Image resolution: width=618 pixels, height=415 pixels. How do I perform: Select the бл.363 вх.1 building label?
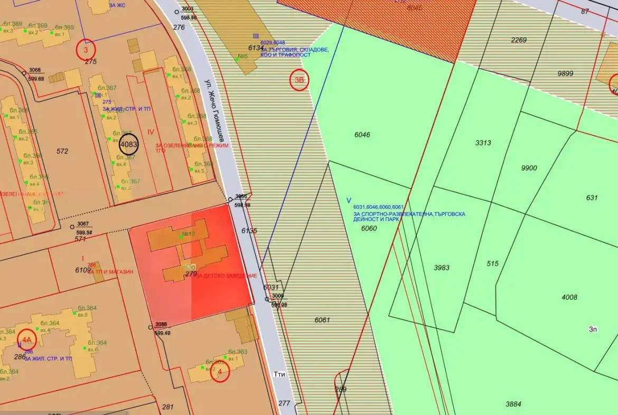click(x=238, y=355)
